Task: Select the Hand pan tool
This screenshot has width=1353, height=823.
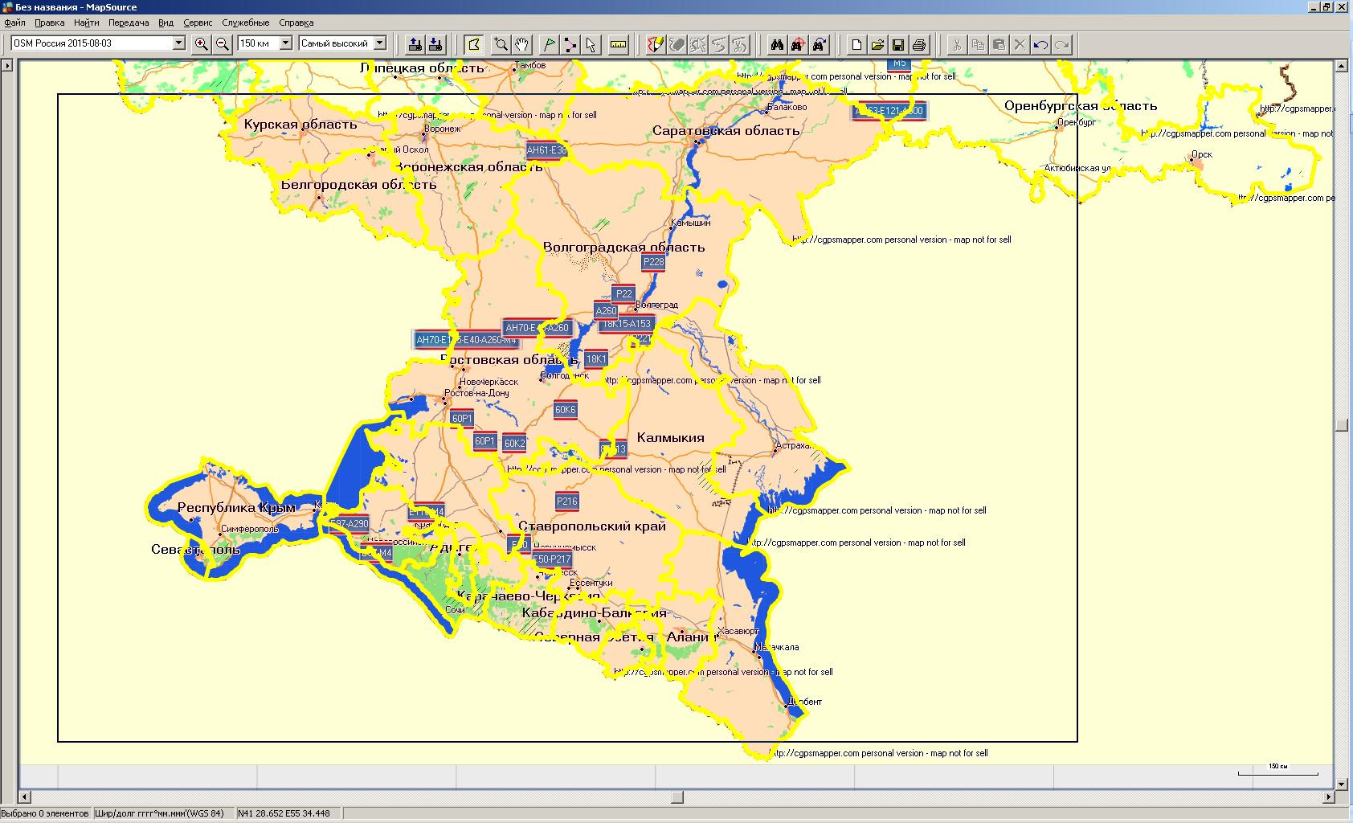Action: coord(522,44)
